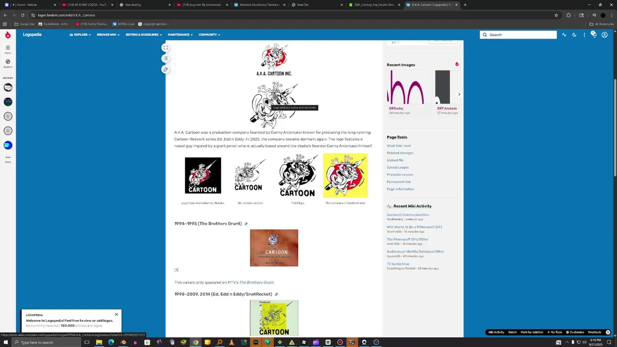Edit the 1998-2009 Ed, Edd n Eddy section

click(276, 294)
